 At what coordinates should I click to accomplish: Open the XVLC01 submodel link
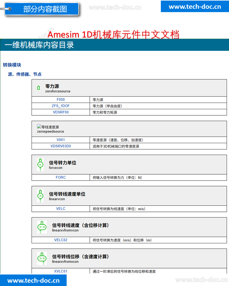tap(61, 271)
